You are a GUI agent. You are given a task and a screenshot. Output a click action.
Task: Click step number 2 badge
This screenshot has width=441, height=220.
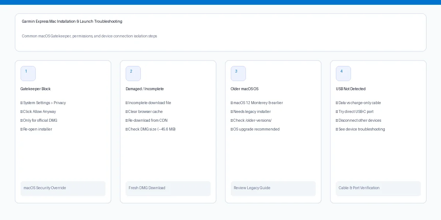click(133, 73)
